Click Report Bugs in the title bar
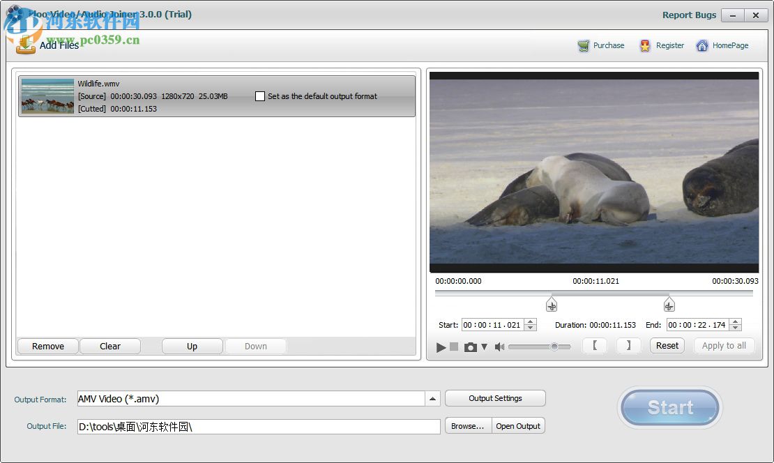774x463 pixels. [689, 15]
